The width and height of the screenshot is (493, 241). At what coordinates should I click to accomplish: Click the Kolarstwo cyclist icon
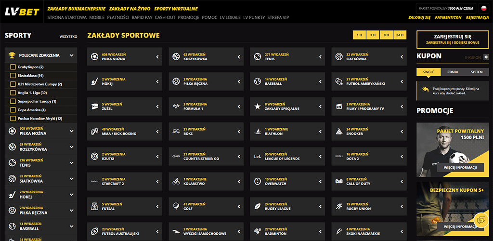176,182
